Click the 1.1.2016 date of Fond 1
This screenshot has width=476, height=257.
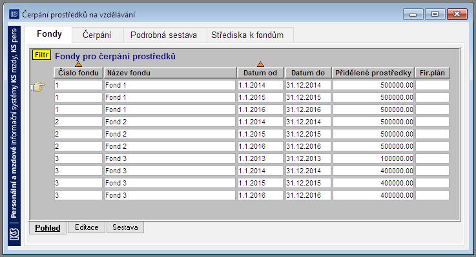tap(260, 109)
